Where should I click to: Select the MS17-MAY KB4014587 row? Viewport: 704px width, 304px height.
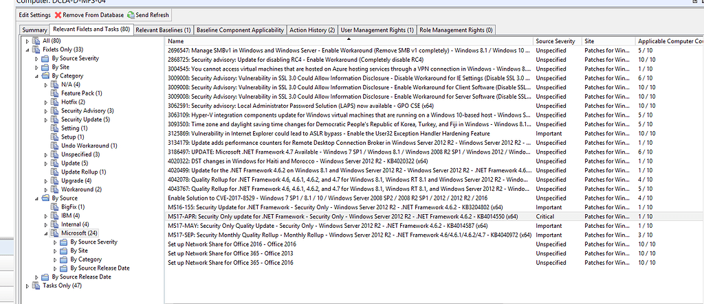434,226
